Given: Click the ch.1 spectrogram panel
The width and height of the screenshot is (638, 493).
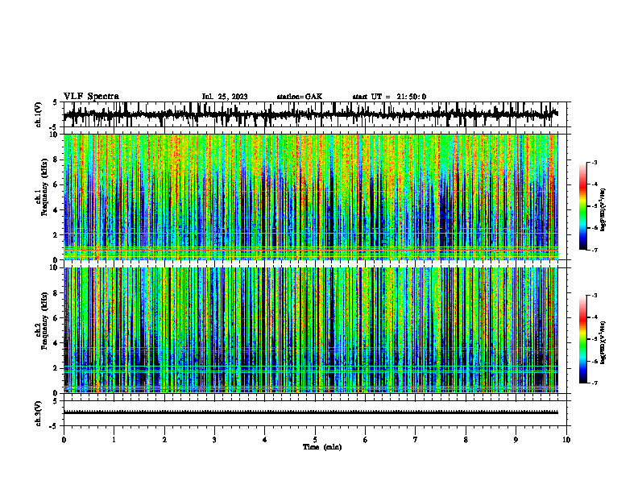Looking at the screenshot, I should tap(311, 197).
